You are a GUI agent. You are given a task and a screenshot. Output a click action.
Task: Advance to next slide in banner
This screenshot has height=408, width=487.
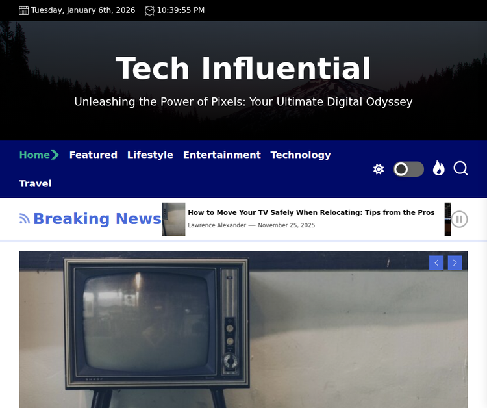tap(455, 262)
